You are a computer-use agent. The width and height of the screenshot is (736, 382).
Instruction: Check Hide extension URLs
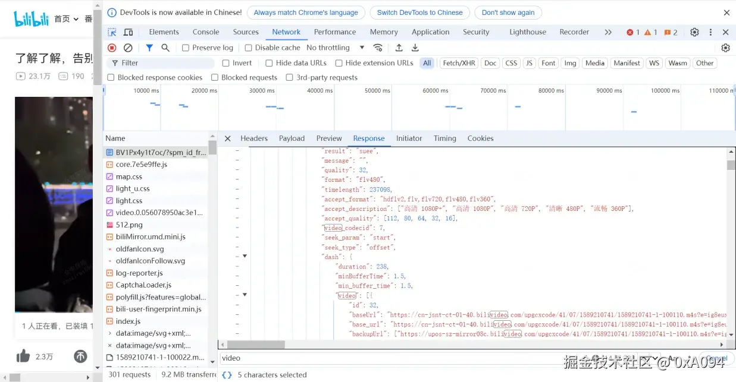339,63
